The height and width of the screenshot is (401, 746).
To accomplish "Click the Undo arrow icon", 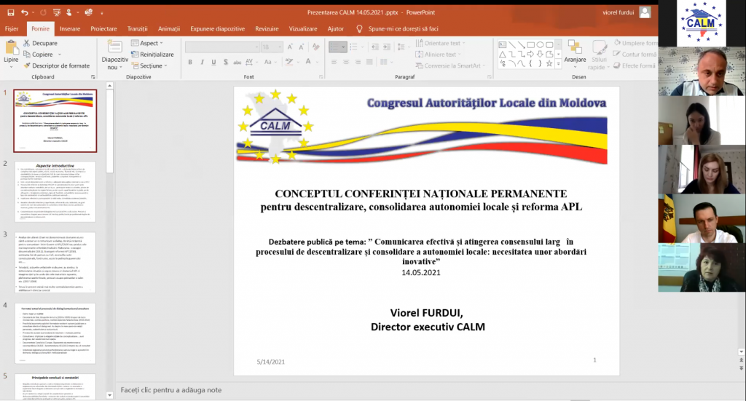I will point(25,12).
